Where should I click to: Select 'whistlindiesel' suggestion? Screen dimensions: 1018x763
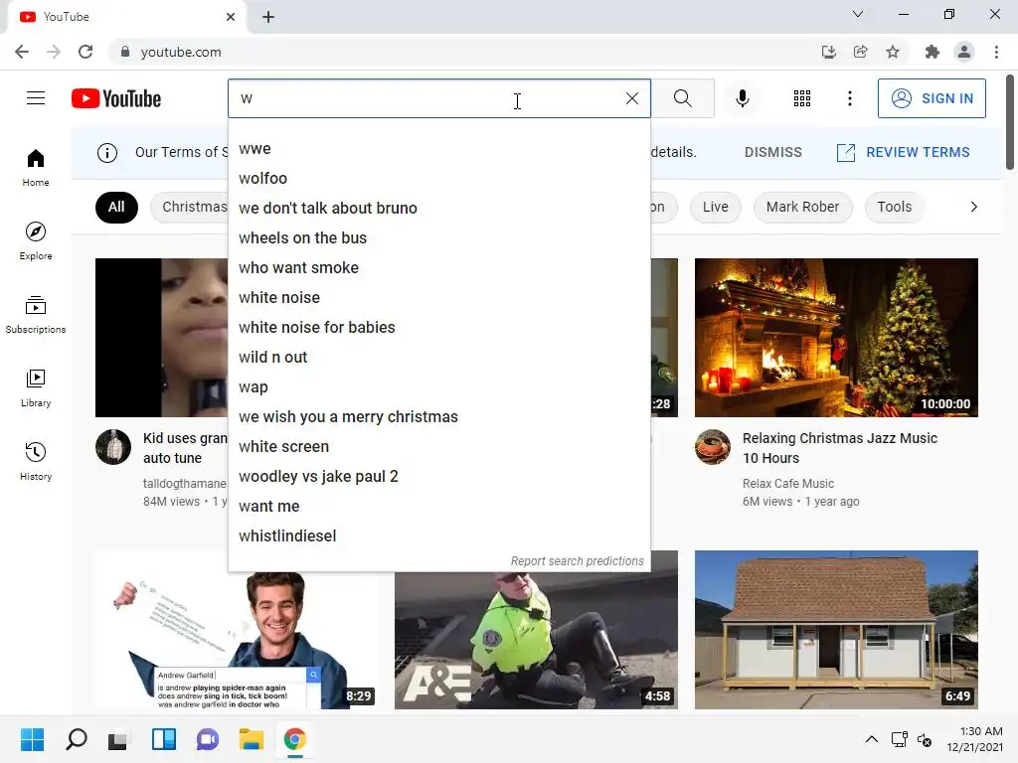pos(438,536)
